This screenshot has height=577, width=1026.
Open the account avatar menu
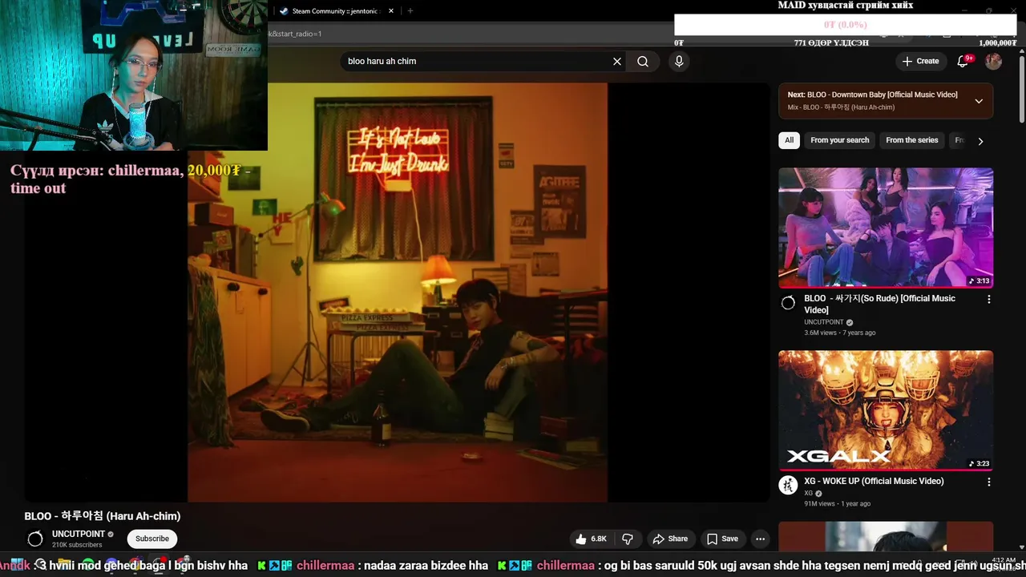pyautogui.click(x=993, y=61)
